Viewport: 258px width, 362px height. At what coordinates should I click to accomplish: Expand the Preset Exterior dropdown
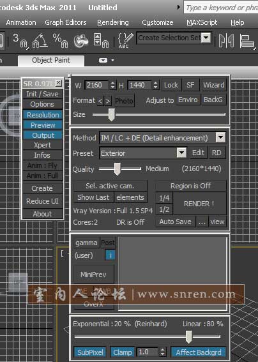181,153
